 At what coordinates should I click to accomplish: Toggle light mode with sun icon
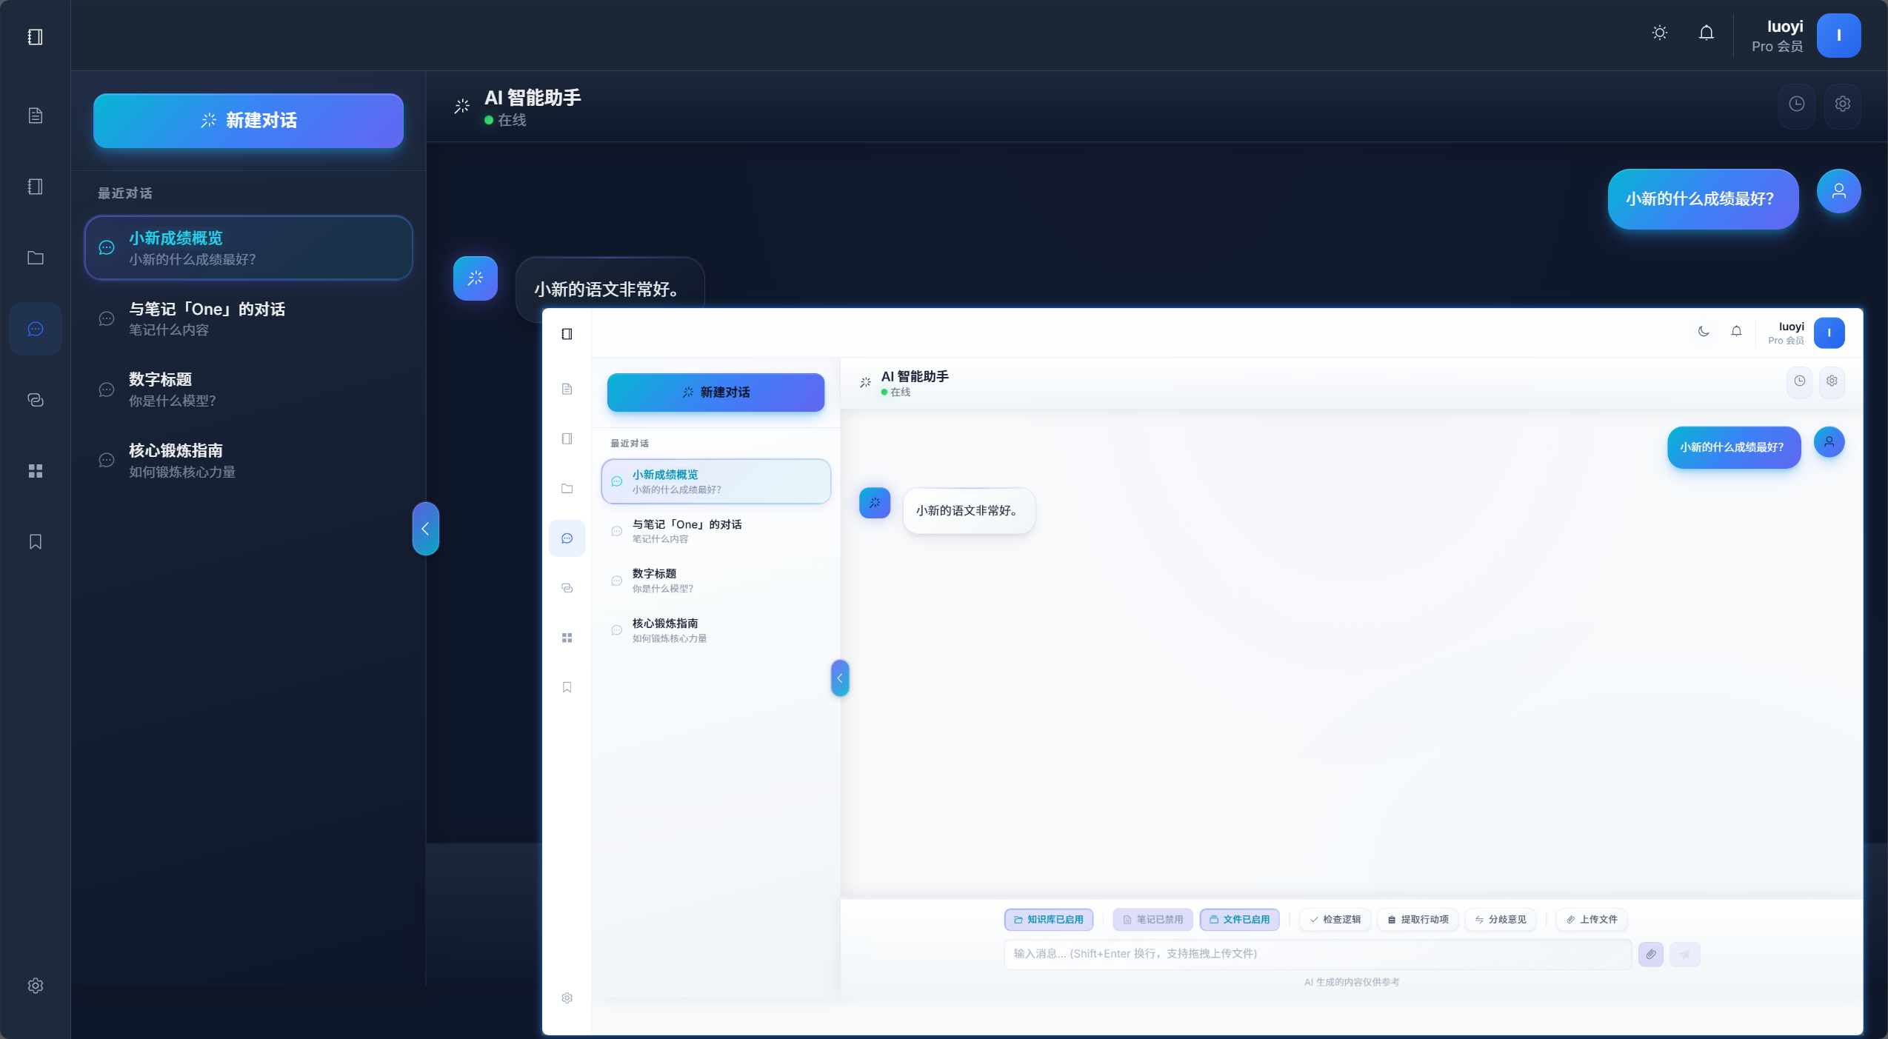(1659, 33)
